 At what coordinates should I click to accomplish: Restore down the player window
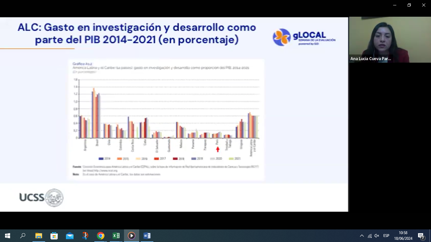pyautogui.click(x=409, y=5)
